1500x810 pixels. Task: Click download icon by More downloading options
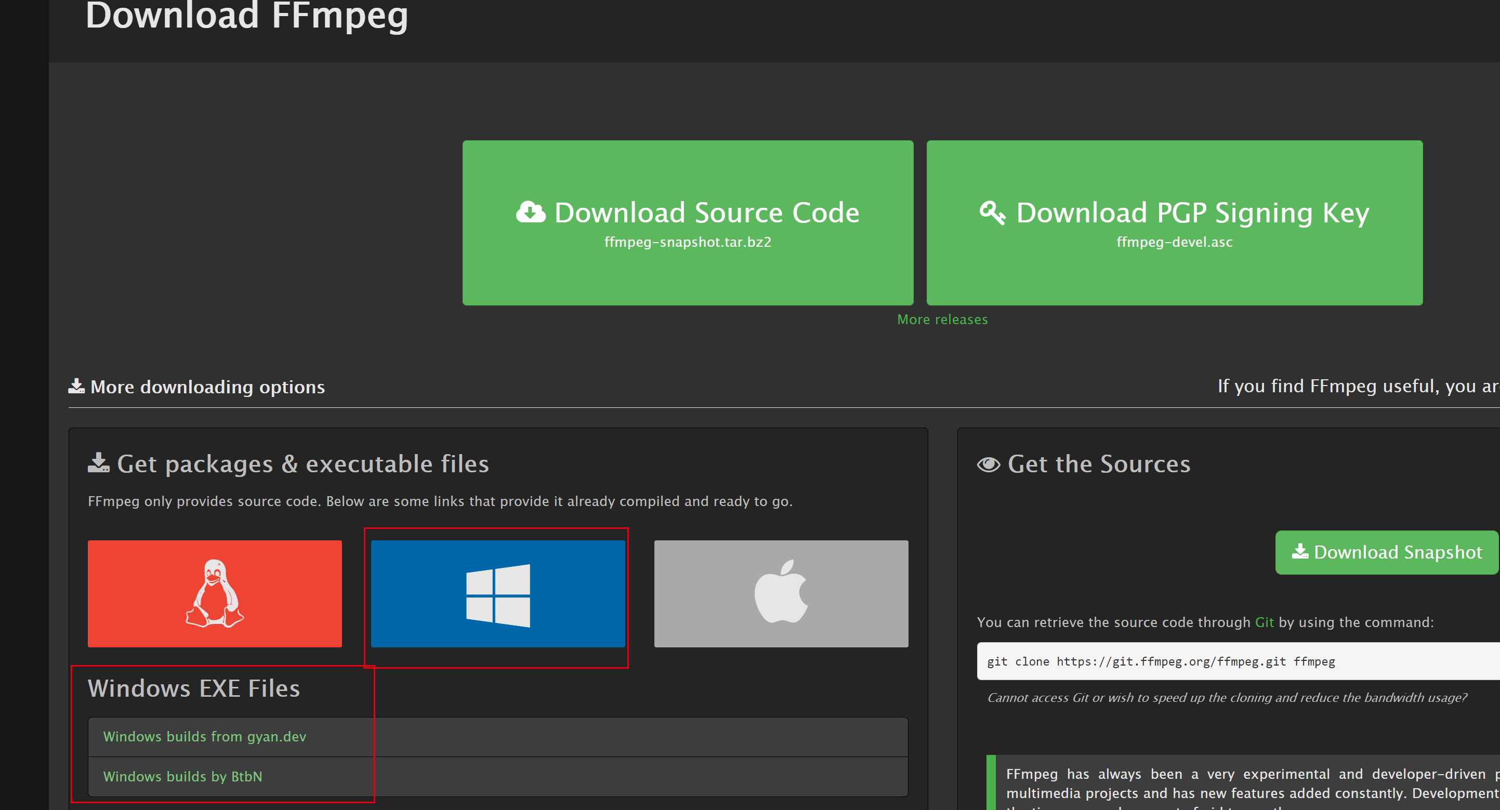(x=76, y=386)
